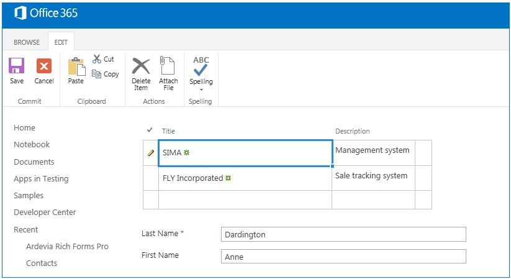The height and width of the screenshot is (279, 511).
Task: Click the Save icon in the ribbon
Action: (x=16, y=66)
